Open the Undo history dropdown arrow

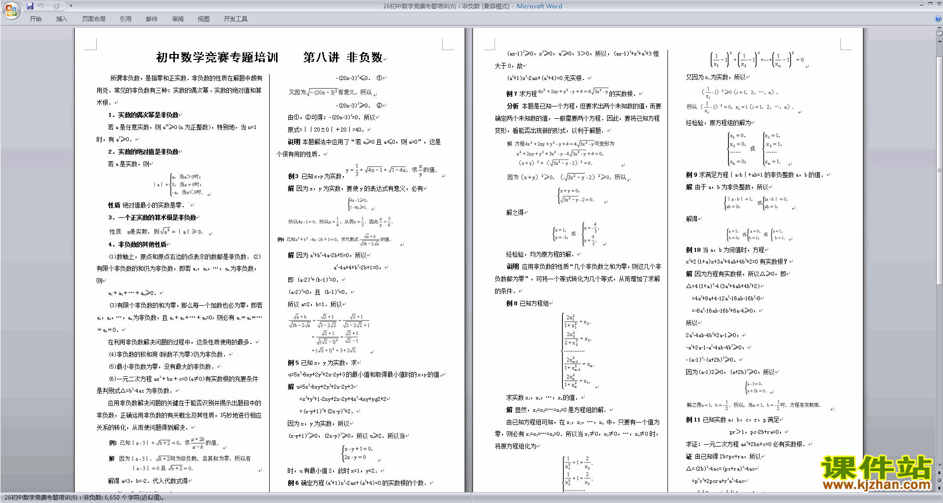click(x=48, y=6)
